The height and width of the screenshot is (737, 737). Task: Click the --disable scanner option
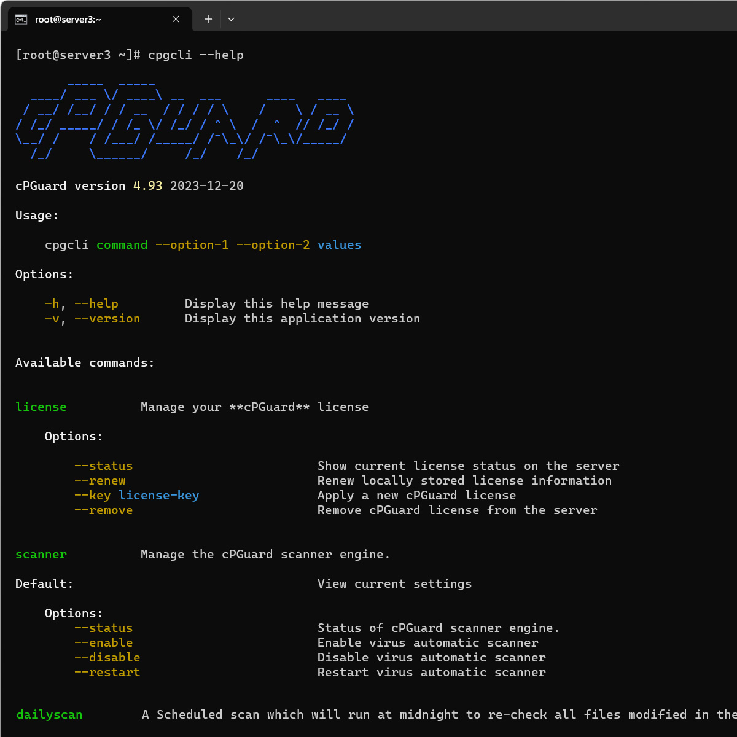(x=107, y=657)
